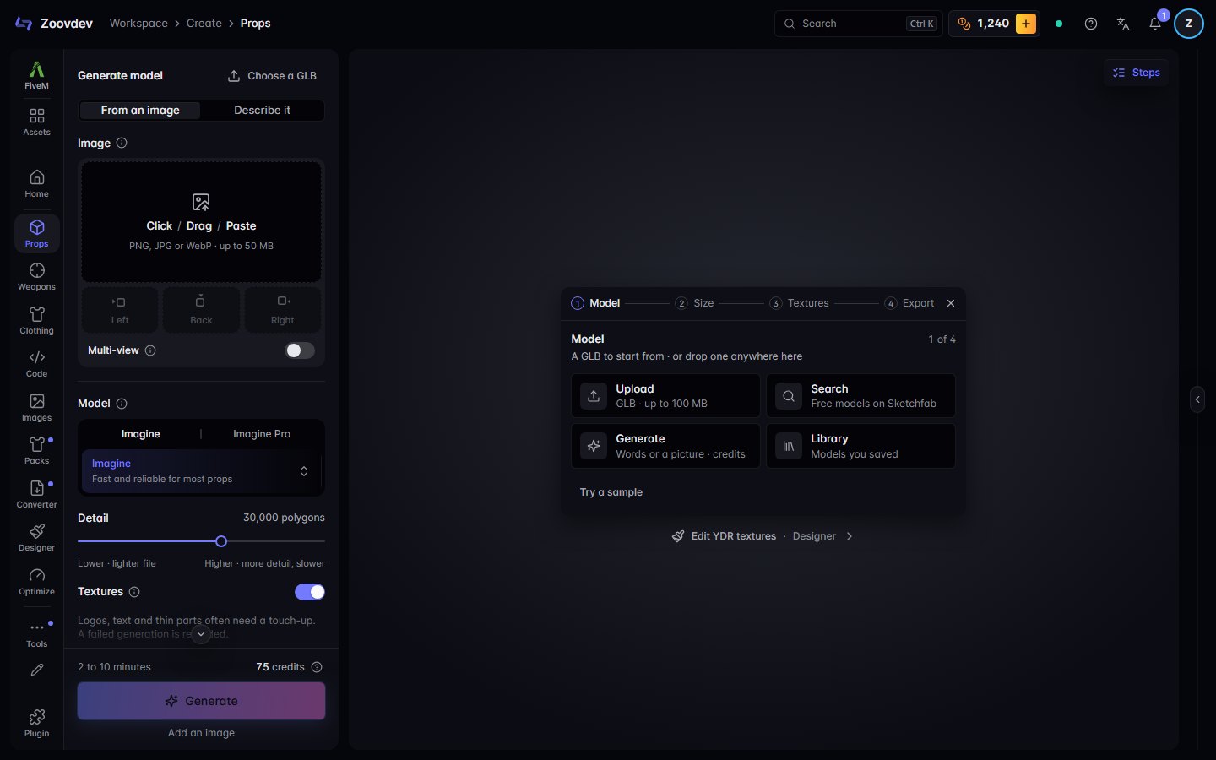Click the Search field in header
The image size is (1216, 760).
(858, 24)
